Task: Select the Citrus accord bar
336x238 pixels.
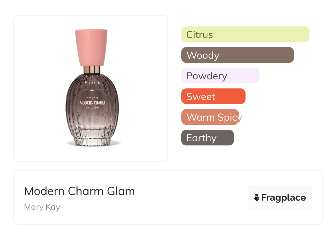Action: 245,34
